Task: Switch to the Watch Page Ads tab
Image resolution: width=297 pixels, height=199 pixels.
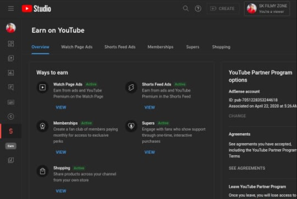Action: point(77,47)
